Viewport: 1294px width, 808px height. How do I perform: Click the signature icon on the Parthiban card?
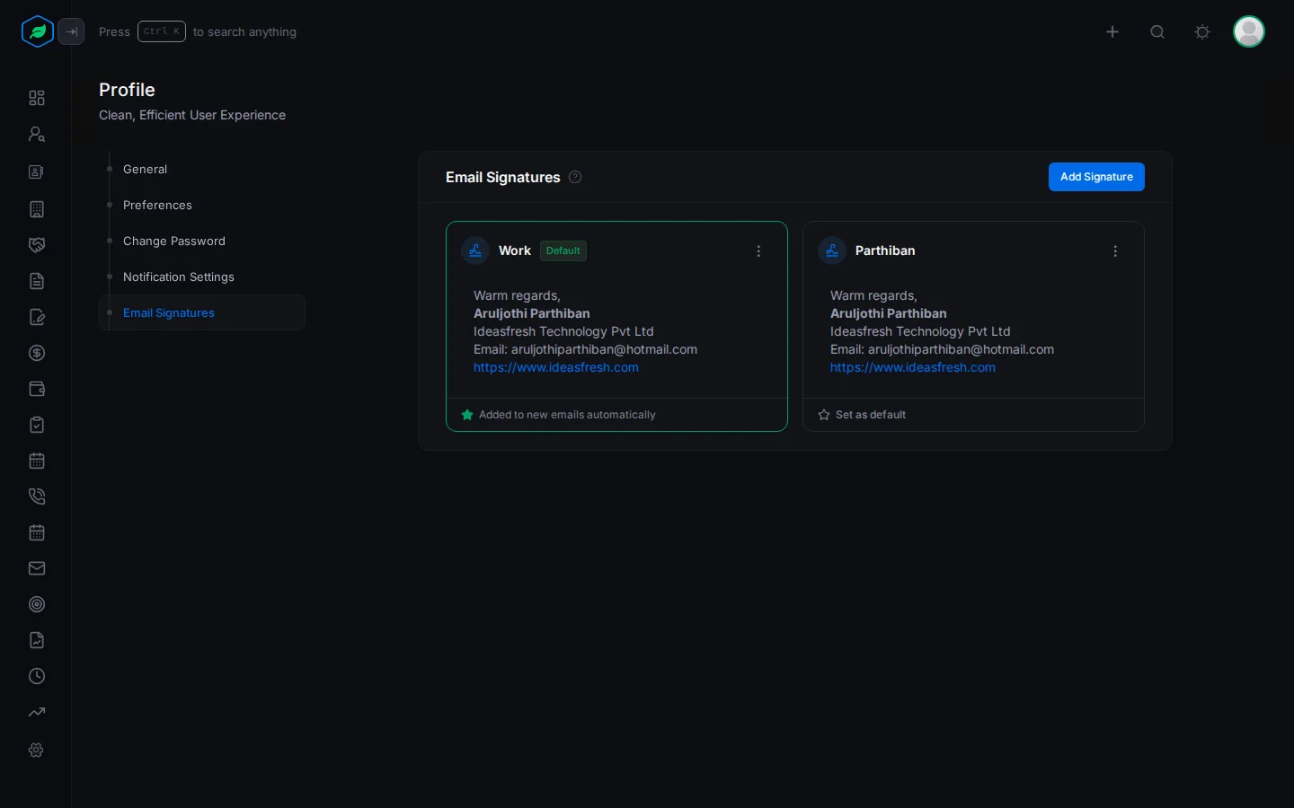click(x=832, y=250)
